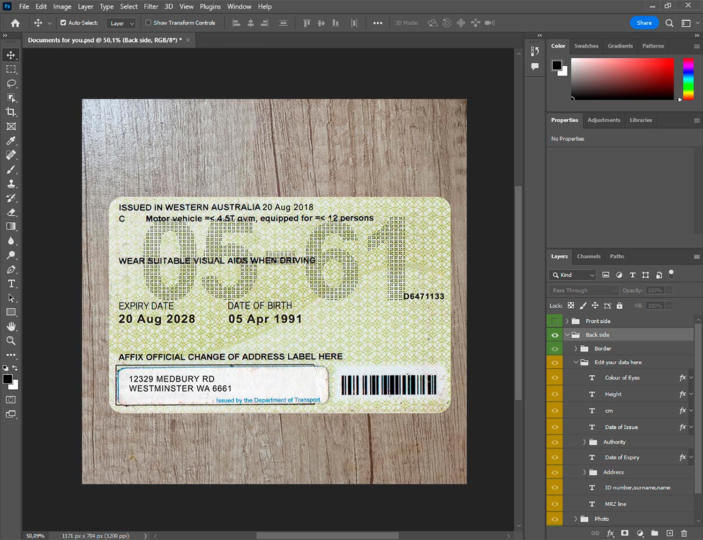This screenshot has height=540, width=703.
Task: Activate the Eraser tool
Action: (11, 212)
